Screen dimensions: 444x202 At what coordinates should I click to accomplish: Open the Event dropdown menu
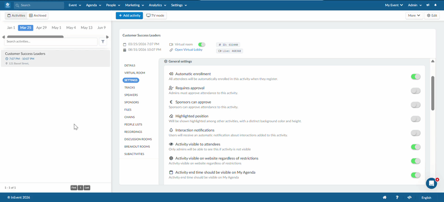click(x=75, y=5)
